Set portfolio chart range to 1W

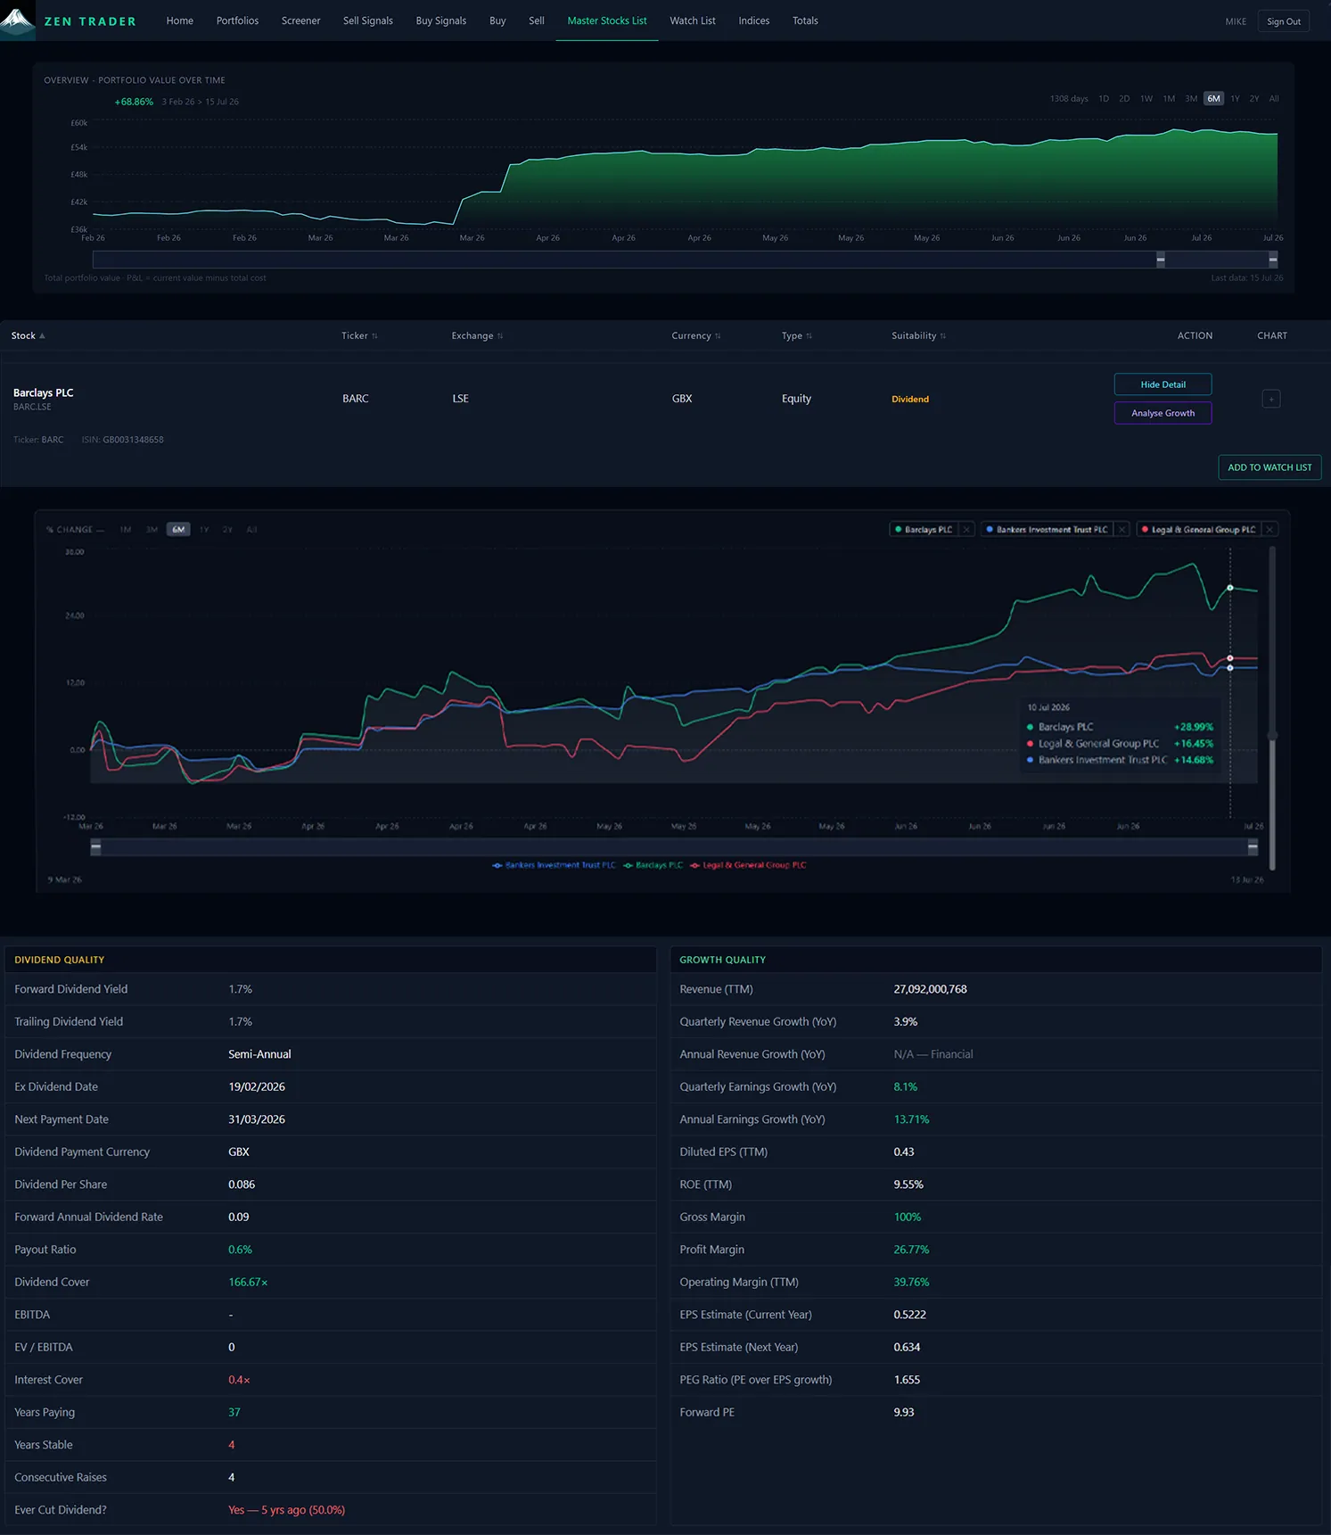click(x=1146, y=99)
